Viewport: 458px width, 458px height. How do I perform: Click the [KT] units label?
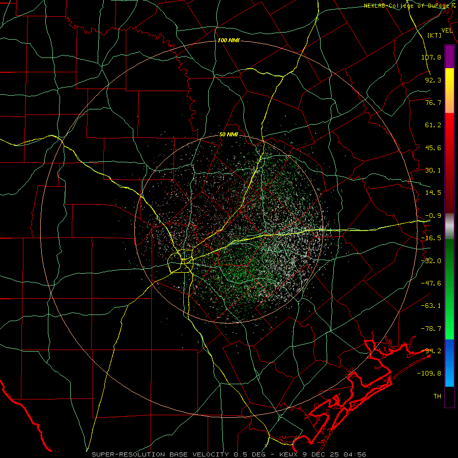tap(435, 36)
